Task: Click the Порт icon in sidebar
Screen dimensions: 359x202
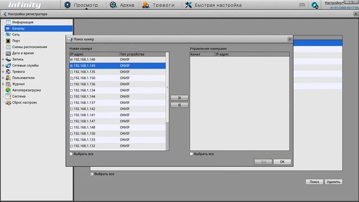Action: (x=8, y=41)
